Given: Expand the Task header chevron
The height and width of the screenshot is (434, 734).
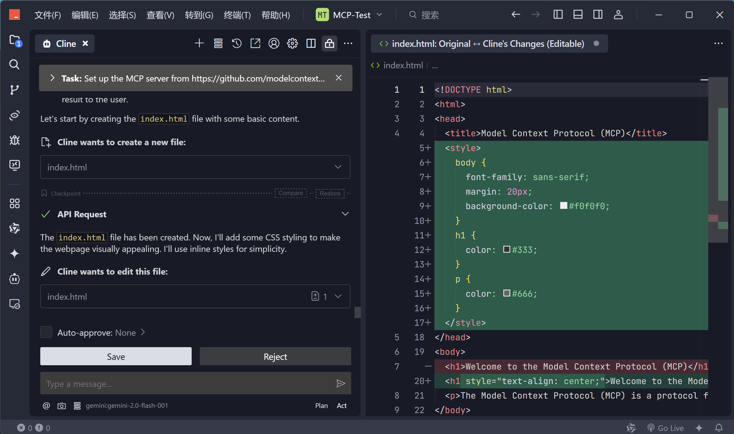Looking at the screenshot, I should coord(52,78).
